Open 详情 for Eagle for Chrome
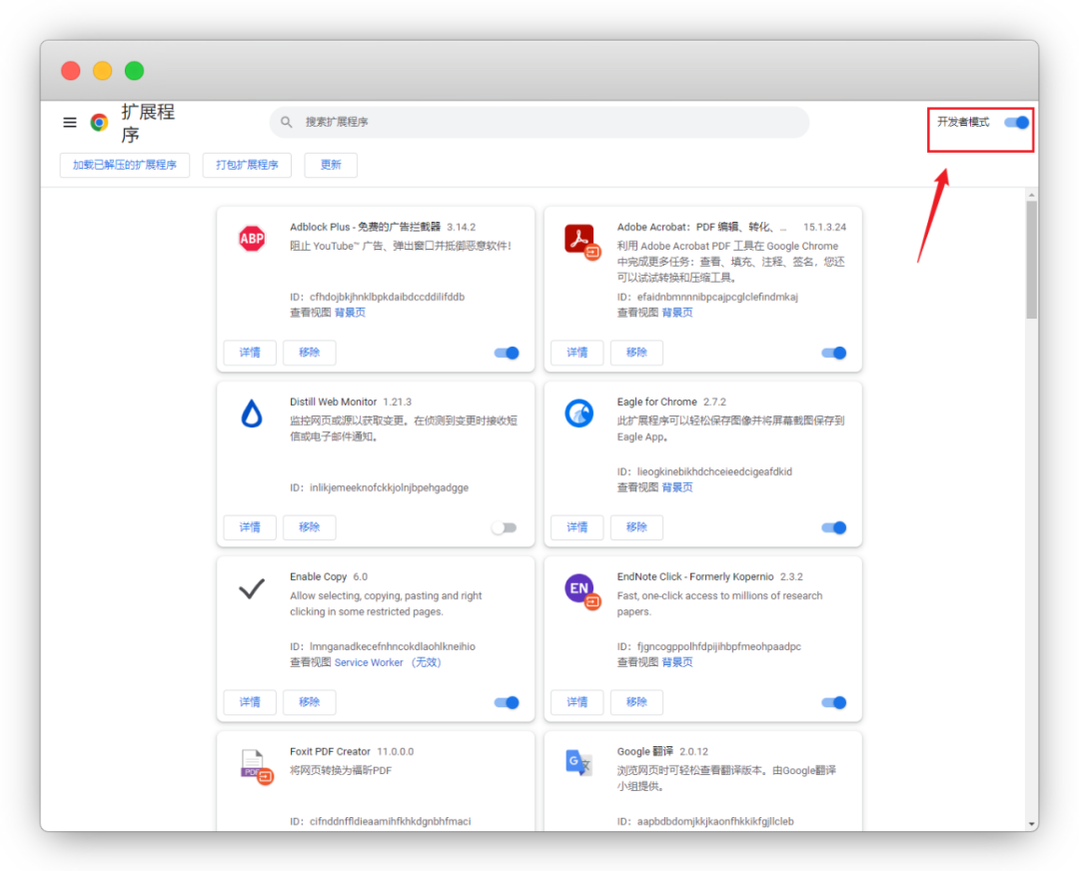 click(577, 527)
